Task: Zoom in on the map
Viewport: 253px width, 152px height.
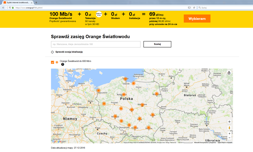Action: click(x=229, y=133)
